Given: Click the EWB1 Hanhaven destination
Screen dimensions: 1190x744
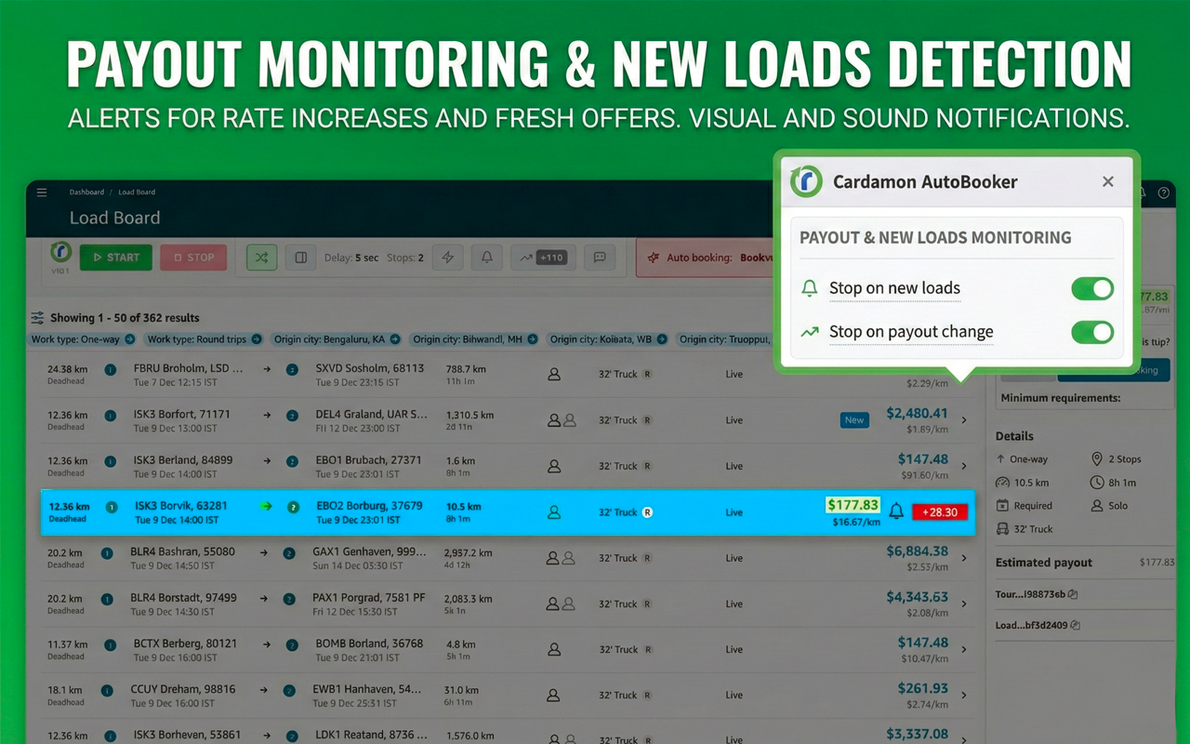Looking at the screenshot, I should coord(368,689).
